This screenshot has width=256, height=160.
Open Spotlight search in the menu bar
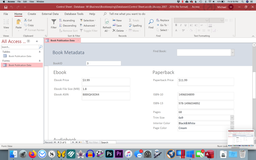tap(242, 2)
